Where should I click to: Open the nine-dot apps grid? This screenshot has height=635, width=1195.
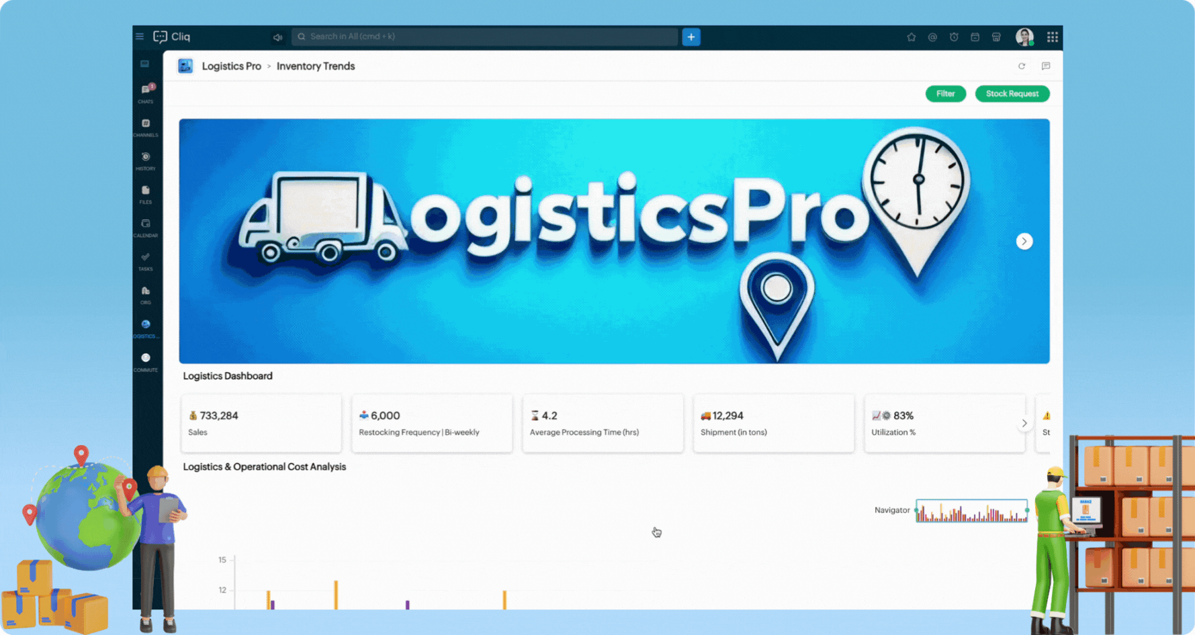[x=1053, y=37]
